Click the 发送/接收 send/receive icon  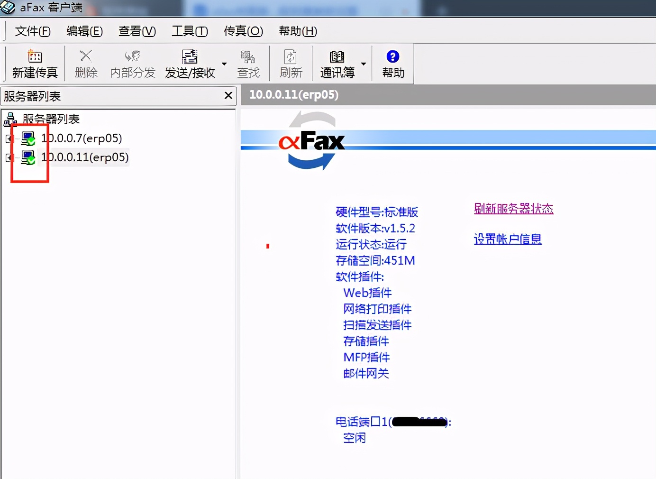(x=190, y=56)
